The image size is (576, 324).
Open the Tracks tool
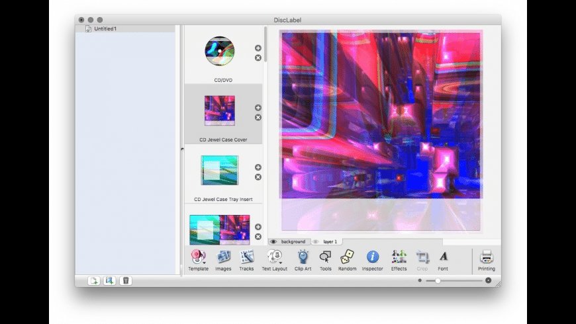[246, 258]
